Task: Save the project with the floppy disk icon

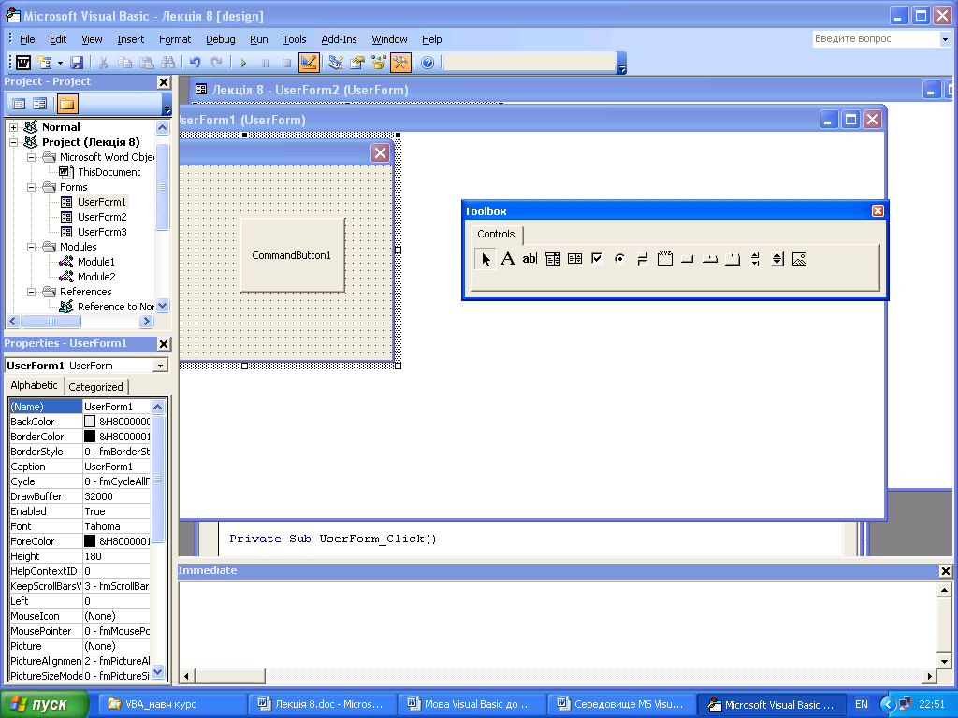Action: tap(77, 63)
